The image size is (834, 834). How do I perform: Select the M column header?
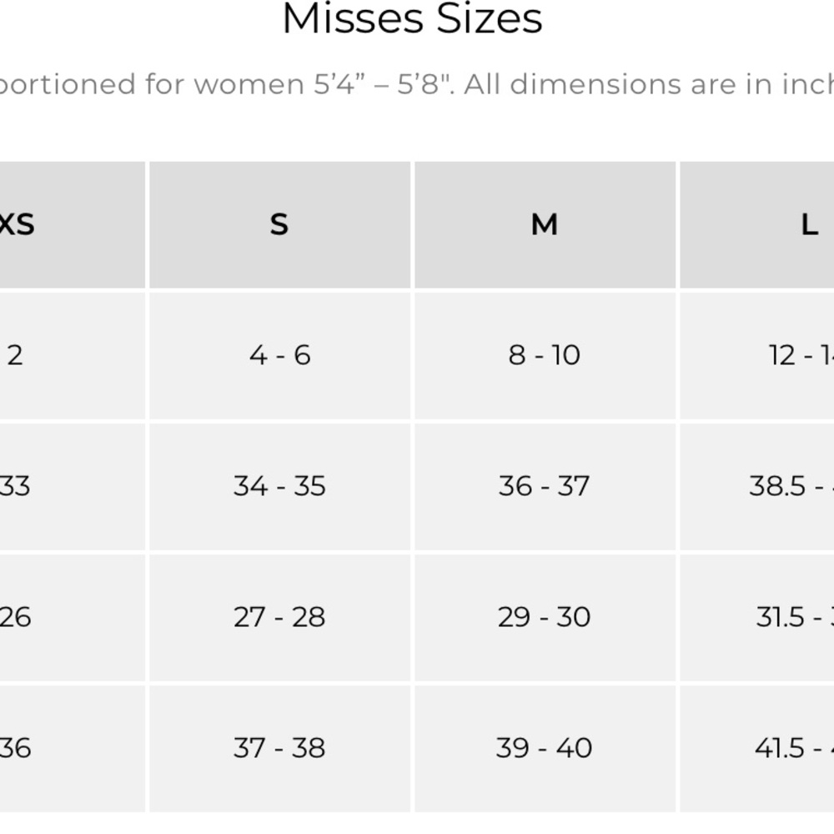click(545, 224)
